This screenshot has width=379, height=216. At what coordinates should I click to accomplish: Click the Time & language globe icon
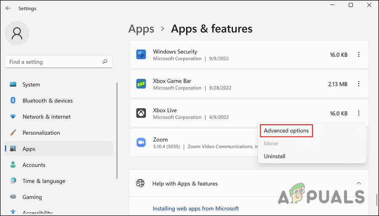tap(13, 181)
